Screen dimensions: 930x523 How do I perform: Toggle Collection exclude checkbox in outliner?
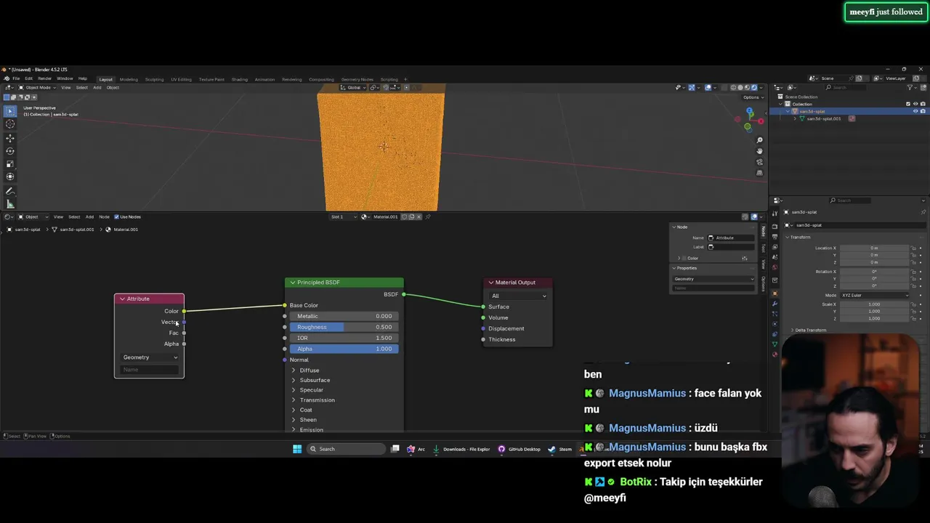[908, 104]
